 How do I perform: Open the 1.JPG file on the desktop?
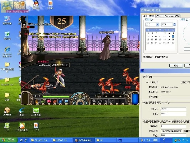point(36,127)
